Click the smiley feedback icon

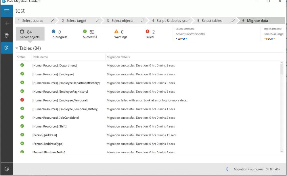coord(7,169)
